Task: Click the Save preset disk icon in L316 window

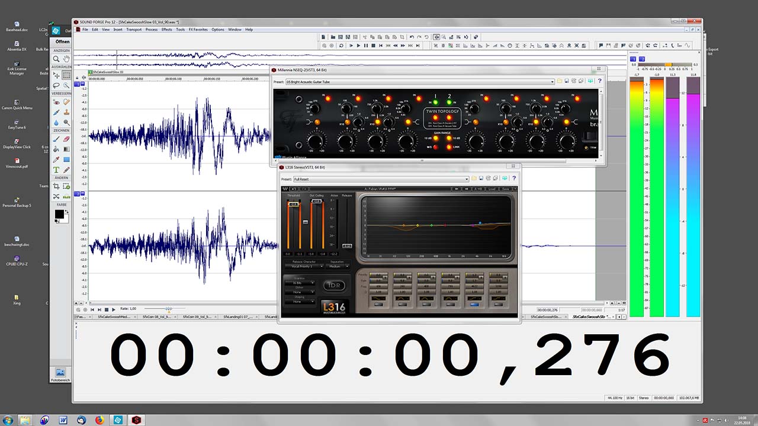Action: pyautogui.click(x=481, y=178)
